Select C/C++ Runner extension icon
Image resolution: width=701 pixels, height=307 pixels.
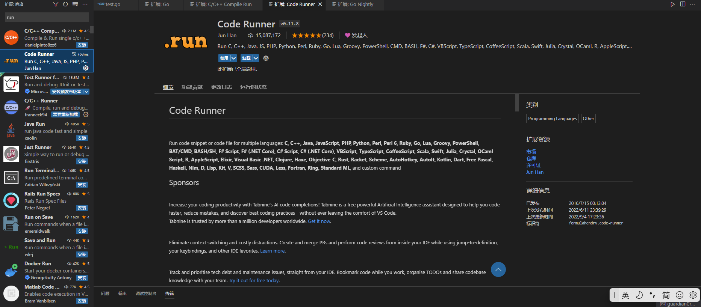(x=11, y=107)
